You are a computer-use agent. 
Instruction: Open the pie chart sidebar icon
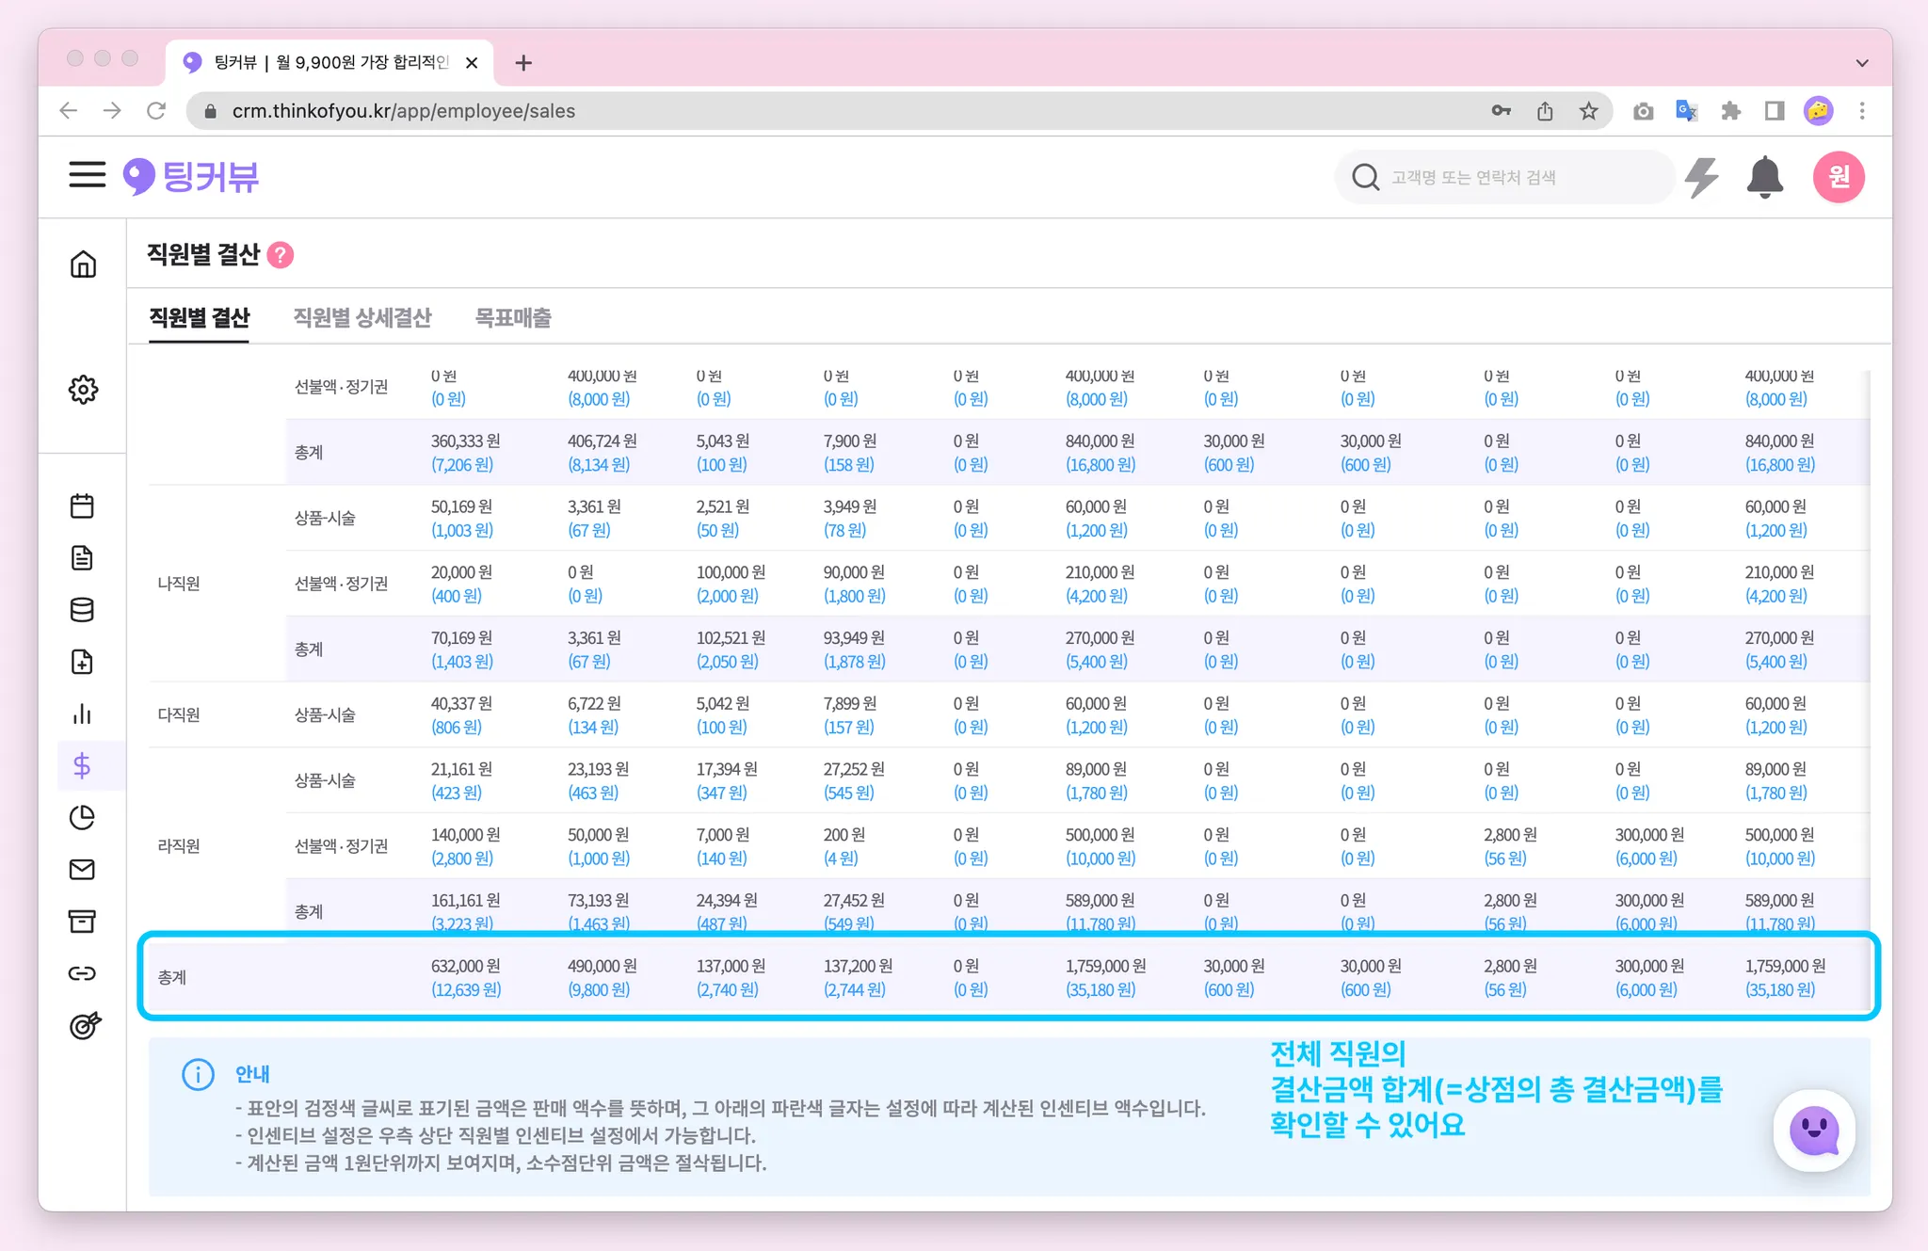82,818
